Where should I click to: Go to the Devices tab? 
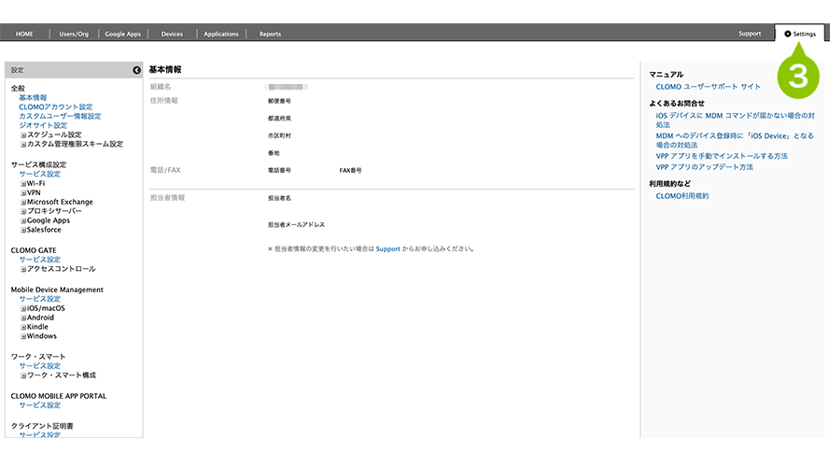pos(172,34)
